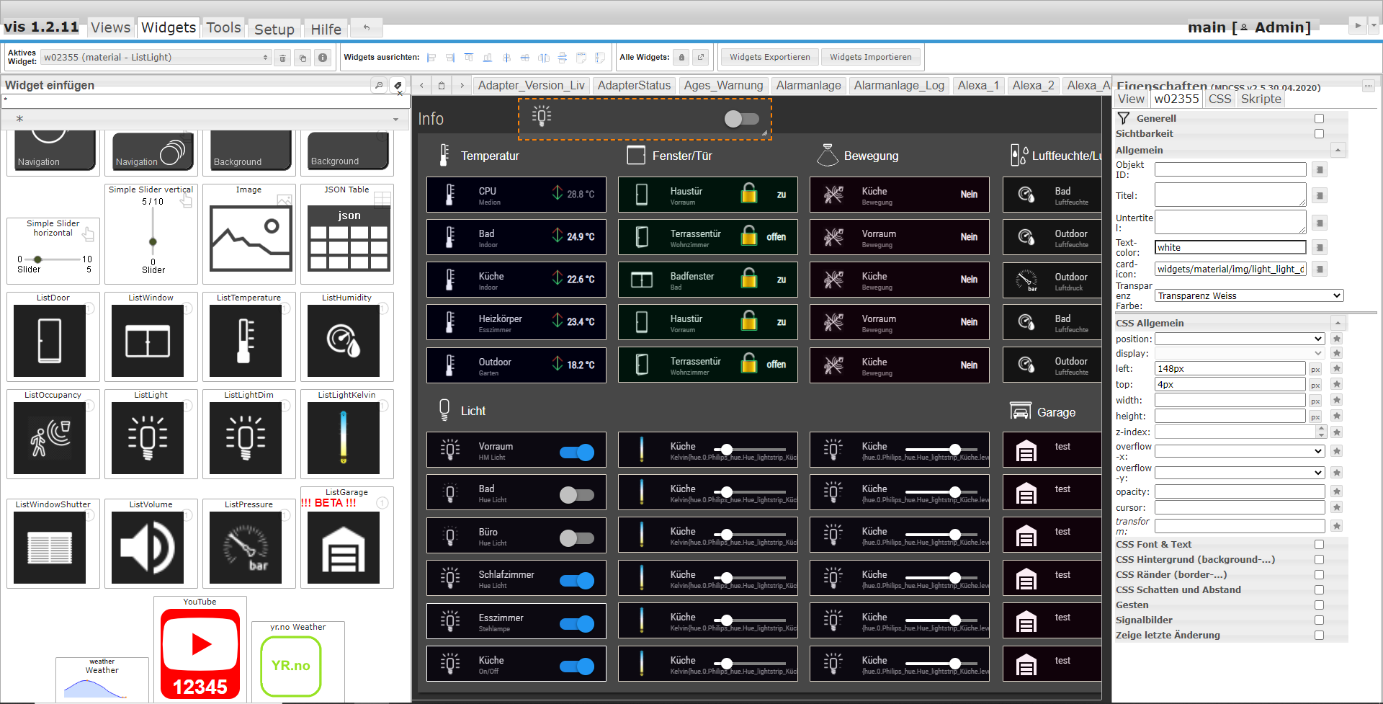Delete the active widget with trash icon
The height and width of the screenshot is (704, 1383).
click(283, 58)
